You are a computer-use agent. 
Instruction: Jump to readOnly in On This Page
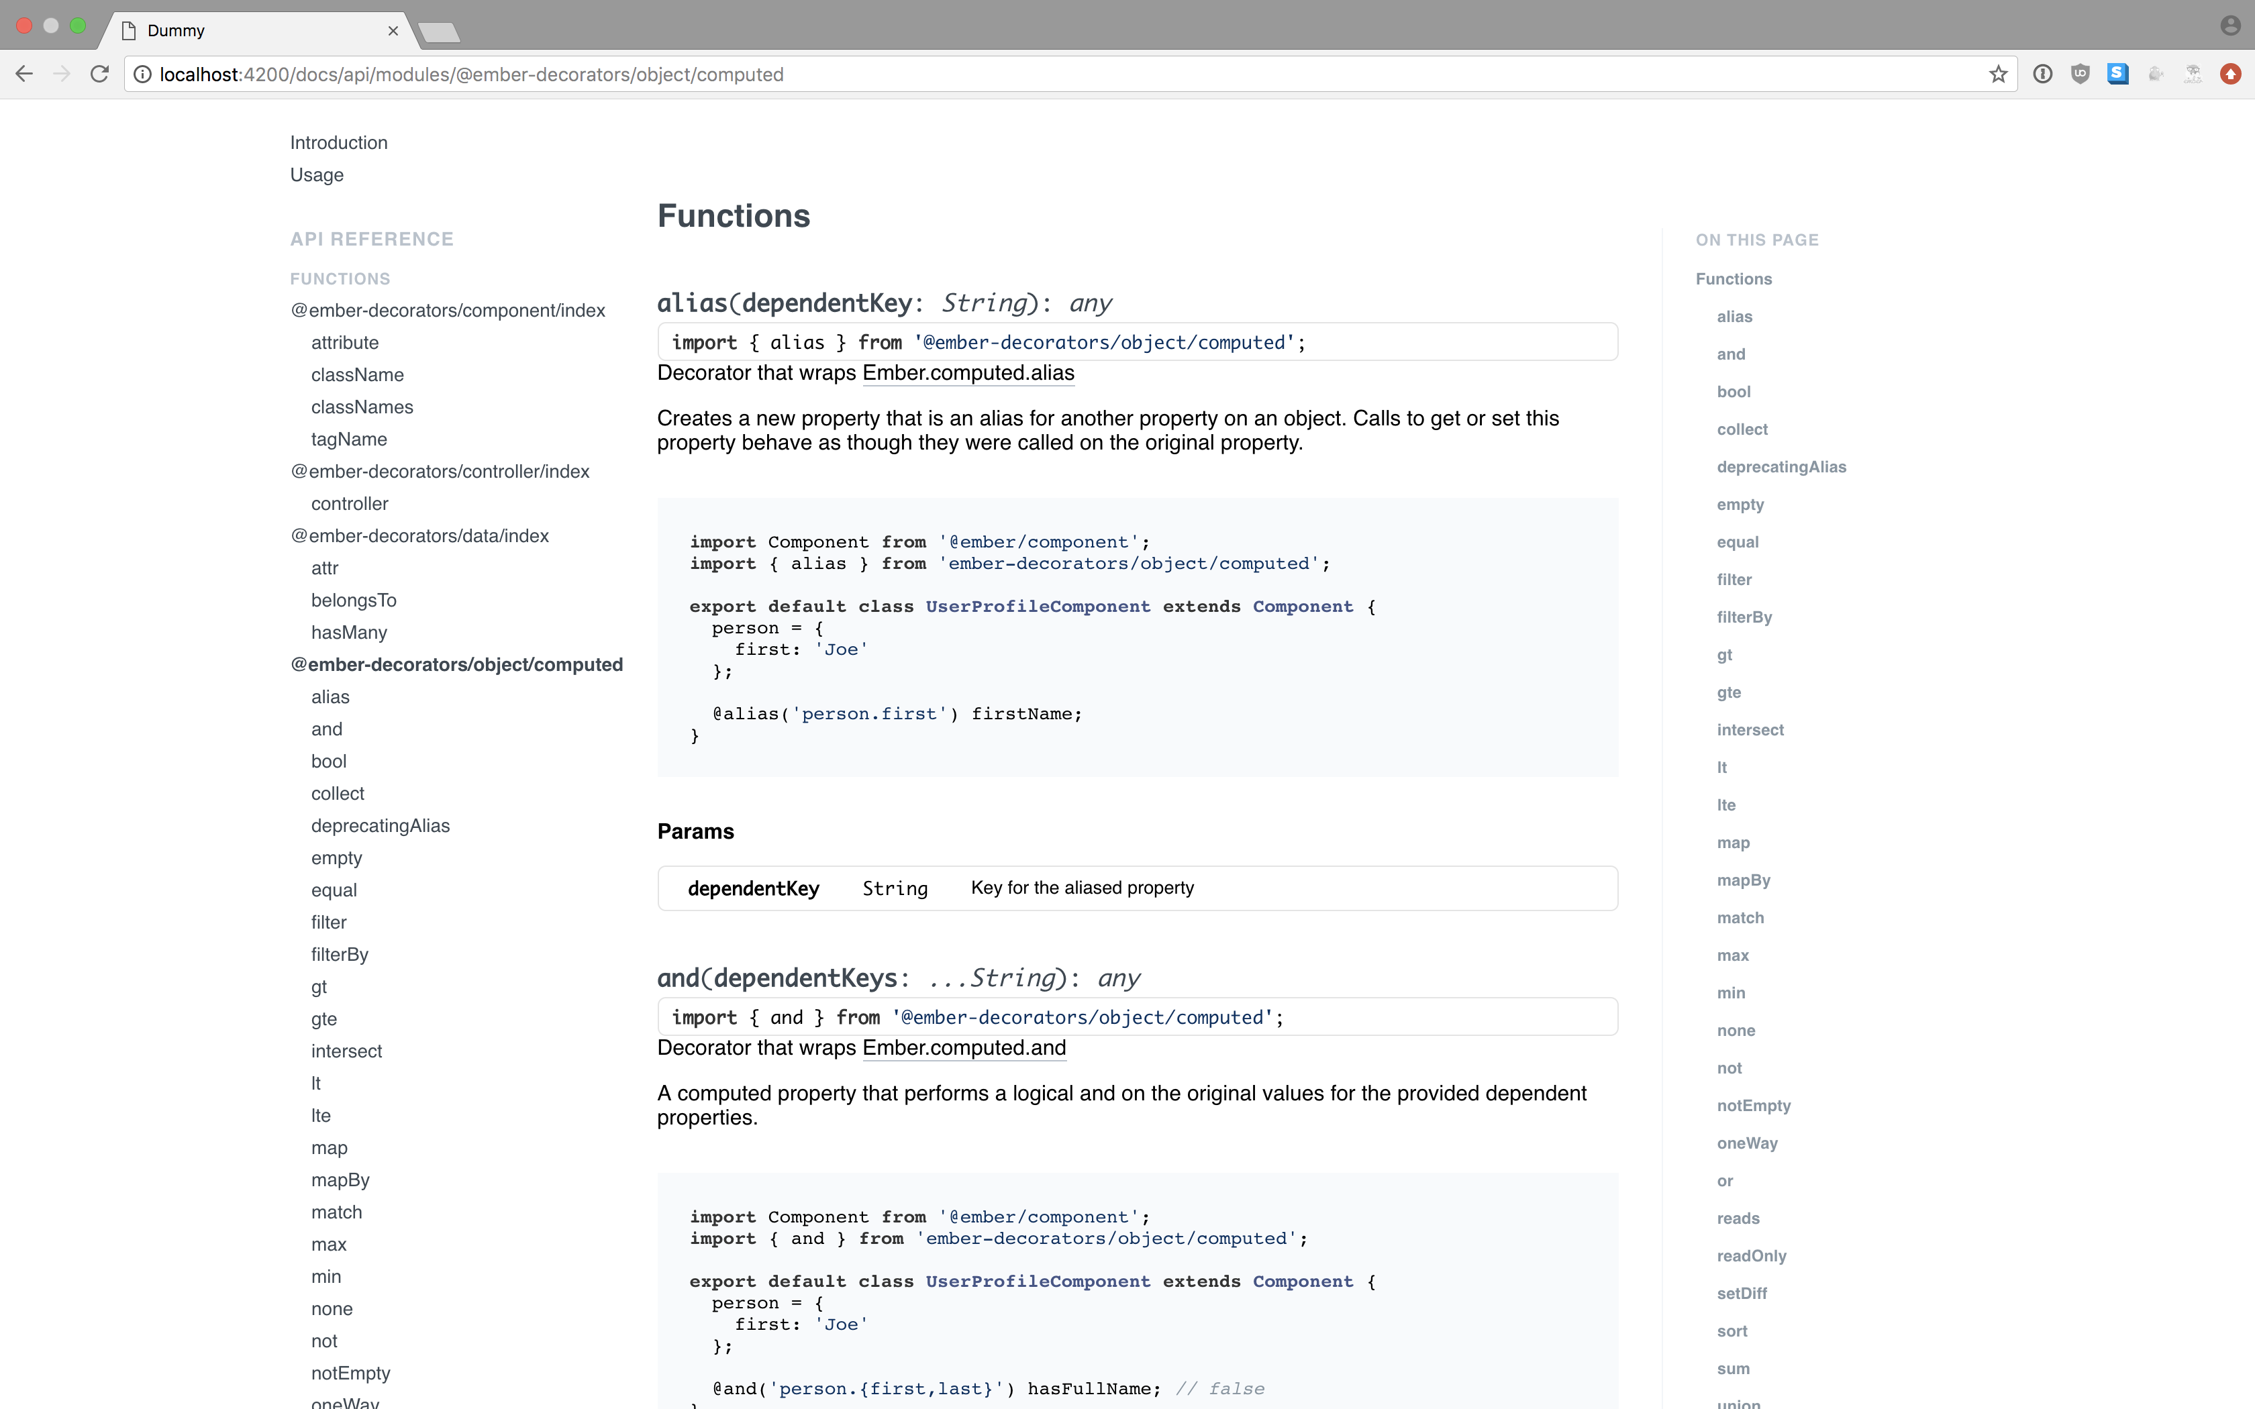1751,1255
